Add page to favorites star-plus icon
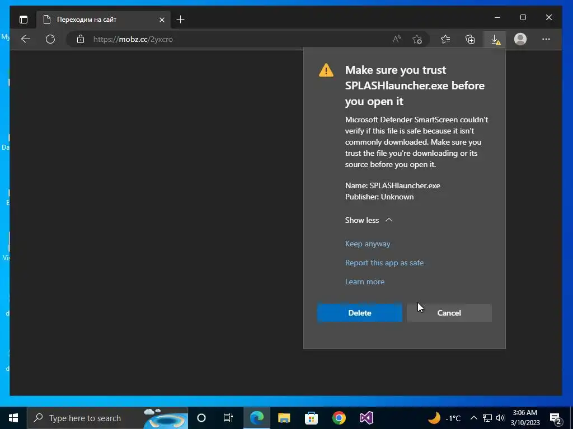 point(417,39)
